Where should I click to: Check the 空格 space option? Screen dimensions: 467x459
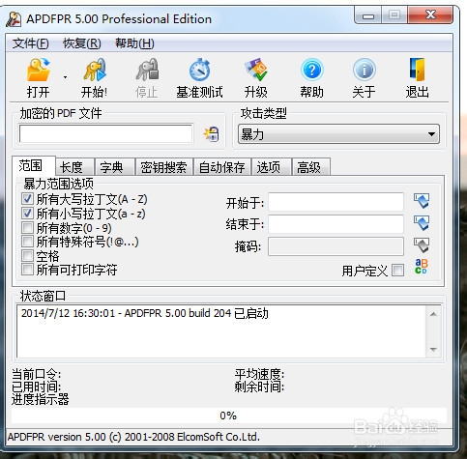tap(27, 255)
